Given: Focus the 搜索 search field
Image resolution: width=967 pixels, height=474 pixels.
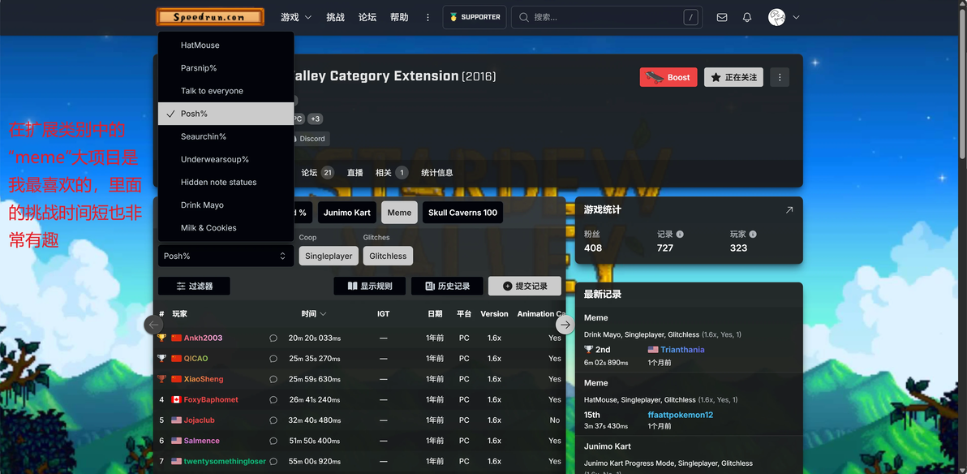Looking at the screenshot, I should click(x=607, y=17).
